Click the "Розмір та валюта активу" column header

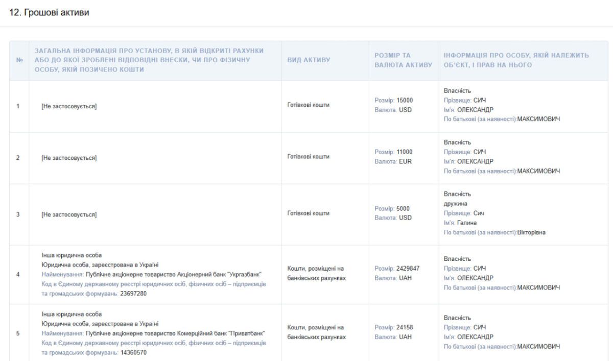tap(403, 60)
